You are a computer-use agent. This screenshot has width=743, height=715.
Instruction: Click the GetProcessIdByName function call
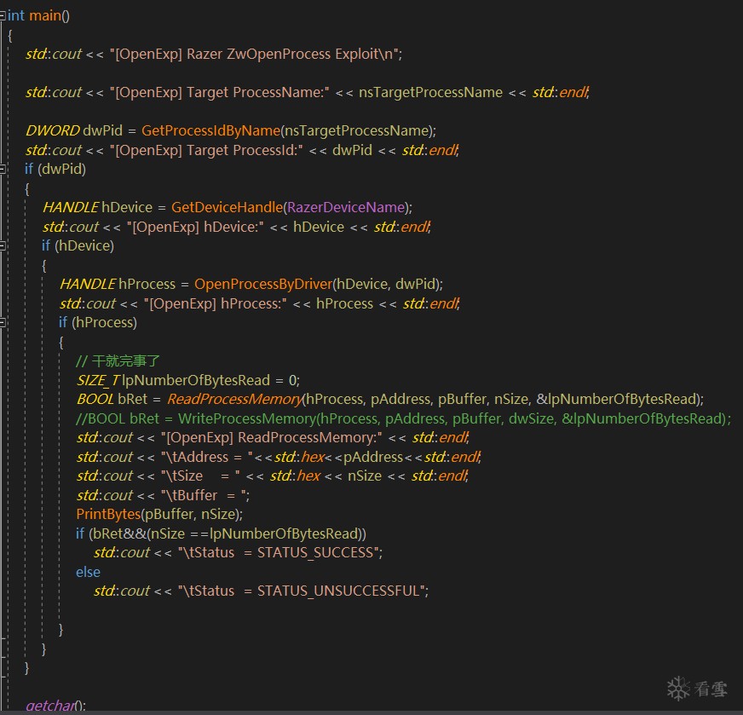point(210,130)
